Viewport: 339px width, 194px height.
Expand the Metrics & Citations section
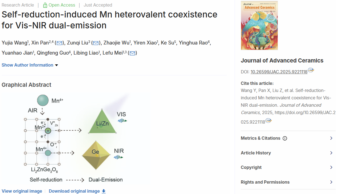[x=288, y=138]
